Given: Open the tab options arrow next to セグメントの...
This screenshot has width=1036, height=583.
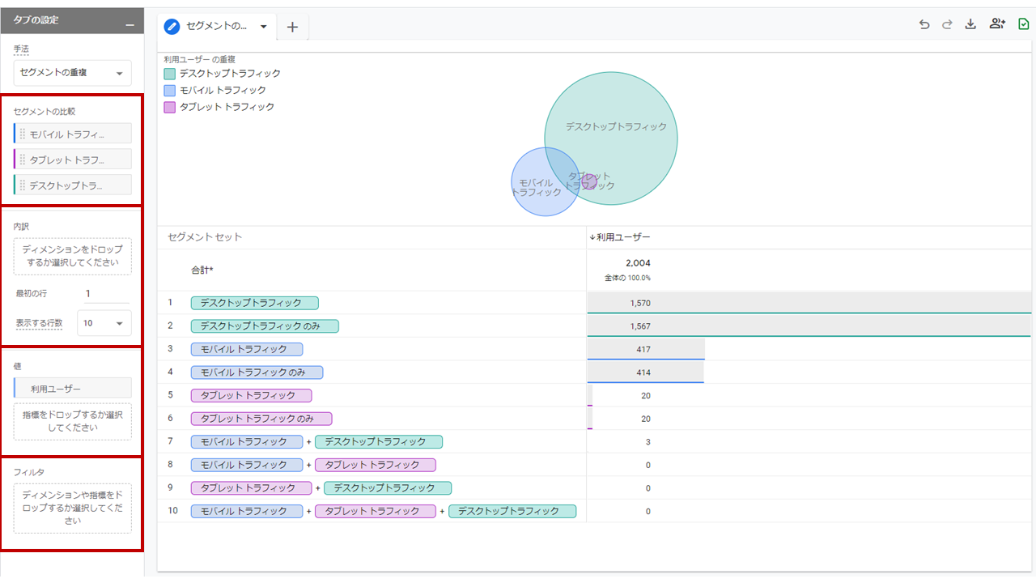Looking at the screenshot, I should click(x=263, y=26).
